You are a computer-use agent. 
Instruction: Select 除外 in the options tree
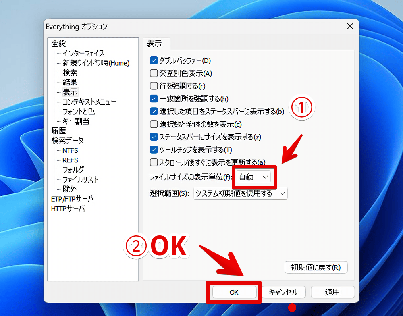70,189
